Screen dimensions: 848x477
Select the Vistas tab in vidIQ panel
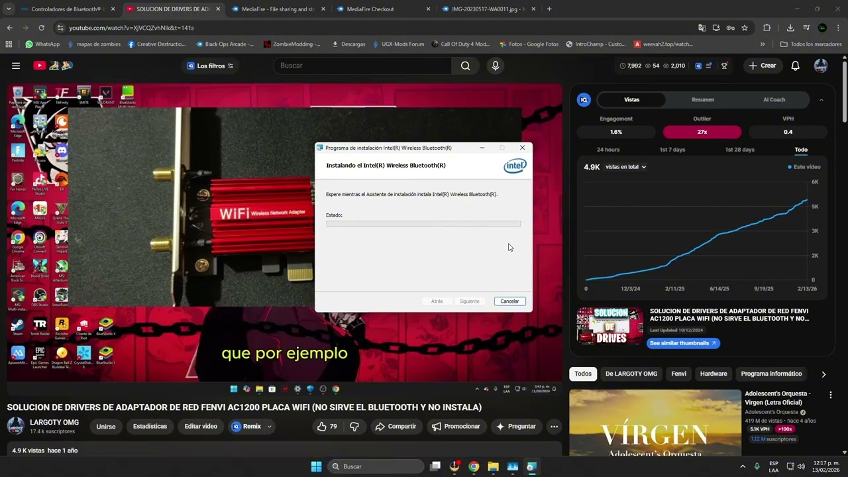pyautogui.click(x=631, y=99)
